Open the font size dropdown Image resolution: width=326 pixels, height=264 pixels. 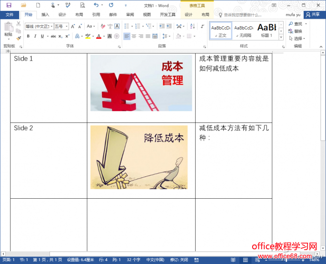tap(67, 26)
